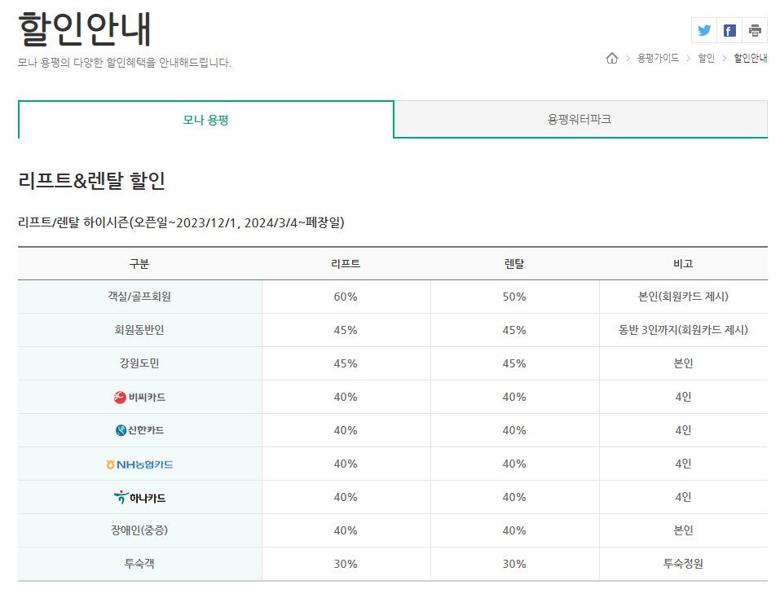Click the 신한카드 logo in the table
The height and width of the screenshot is (598, 780).
coord(139,431)
